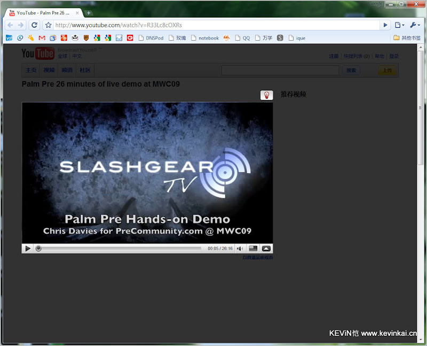The width and height of the screenshot is (427, 346).
Task: Open the ique bookmark
Action: click(x=297, y=38)
